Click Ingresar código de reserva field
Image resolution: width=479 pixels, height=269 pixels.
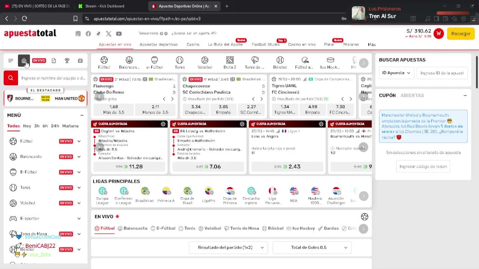[x=423, y=167]
